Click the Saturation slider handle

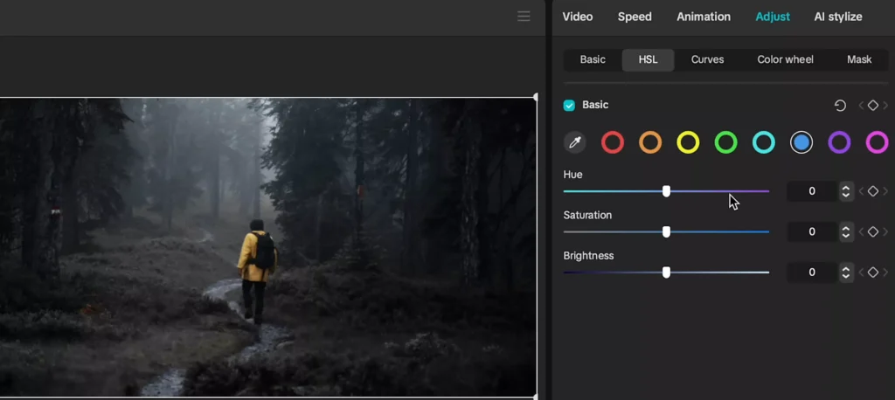[x=666, y=231]
